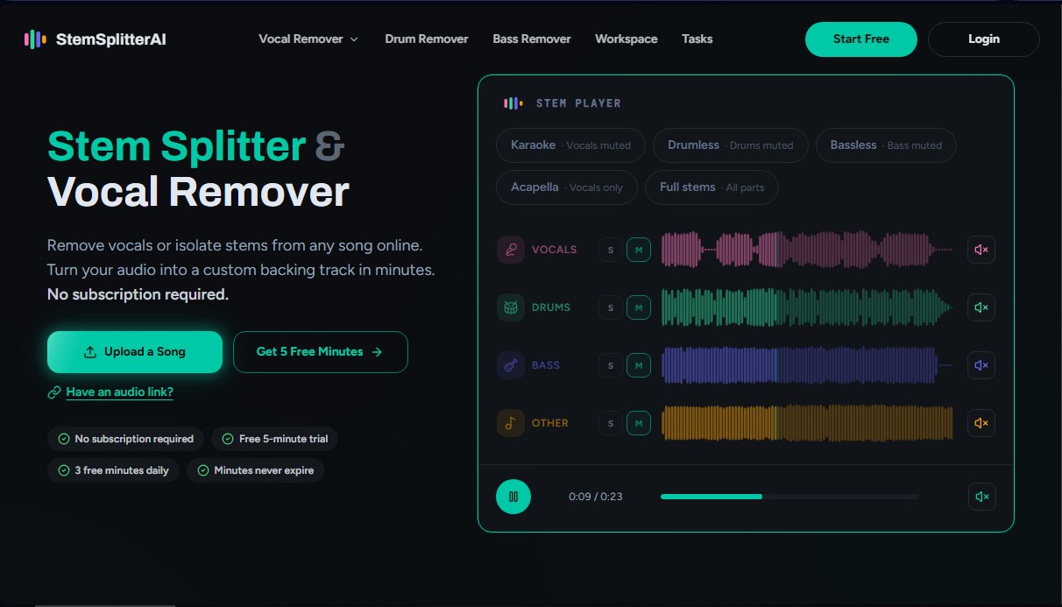Click the master mute speaker icon by progress bar

981,497
